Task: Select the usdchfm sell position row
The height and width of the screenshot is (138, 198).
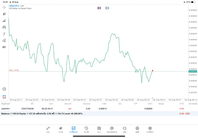Action: click(93, 109)
